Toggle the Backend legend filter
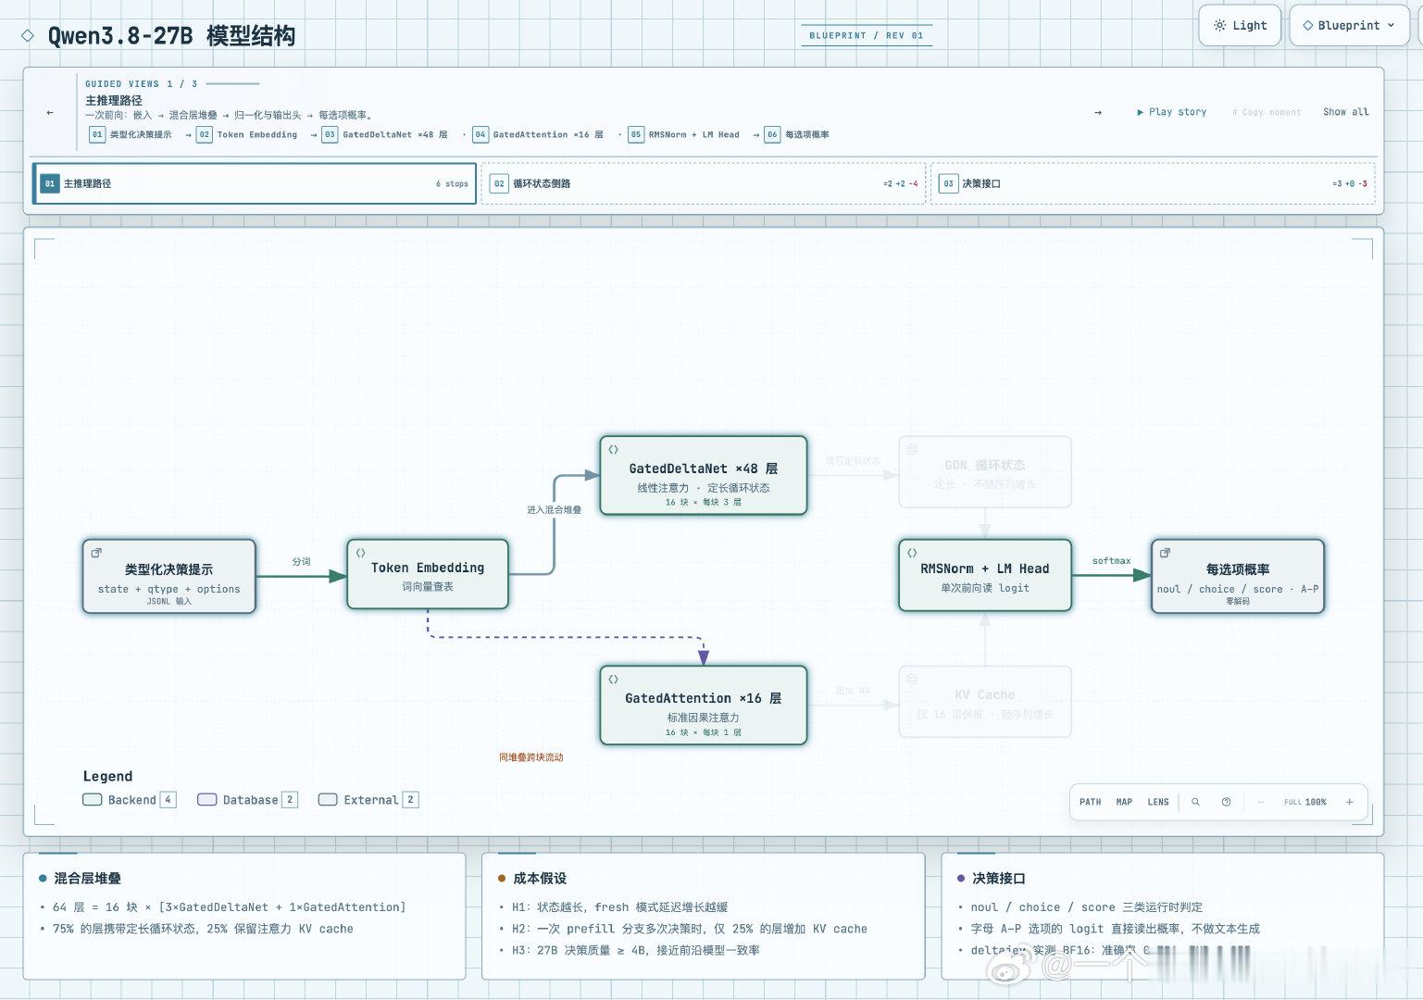Viewport: 1423px width, 1000px height. (129, 800)
